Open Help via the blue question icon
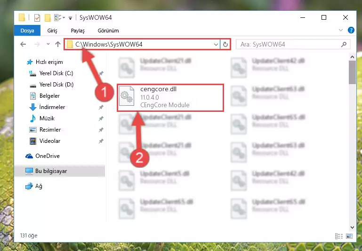This screenshot has width=362, height=251. click(x=351, y=30)
